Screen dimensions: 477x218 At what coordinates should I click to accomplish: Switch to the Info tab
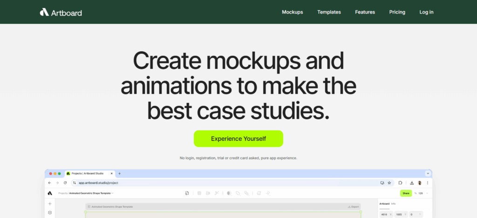[394, 204]
